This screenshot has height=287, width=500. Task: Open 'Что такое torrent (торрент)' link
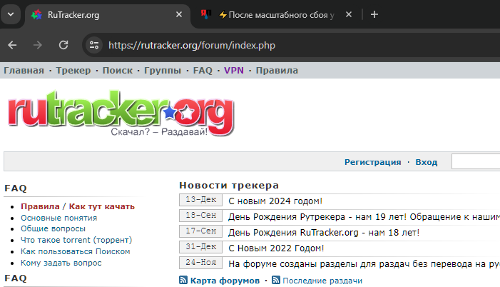coord(76,240)
